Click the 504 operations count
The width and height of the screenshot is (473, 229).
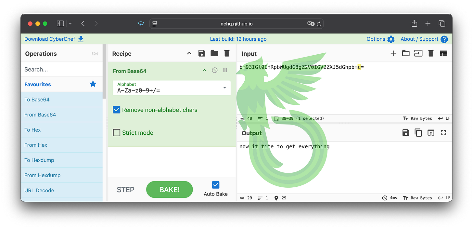click(95, 54)
